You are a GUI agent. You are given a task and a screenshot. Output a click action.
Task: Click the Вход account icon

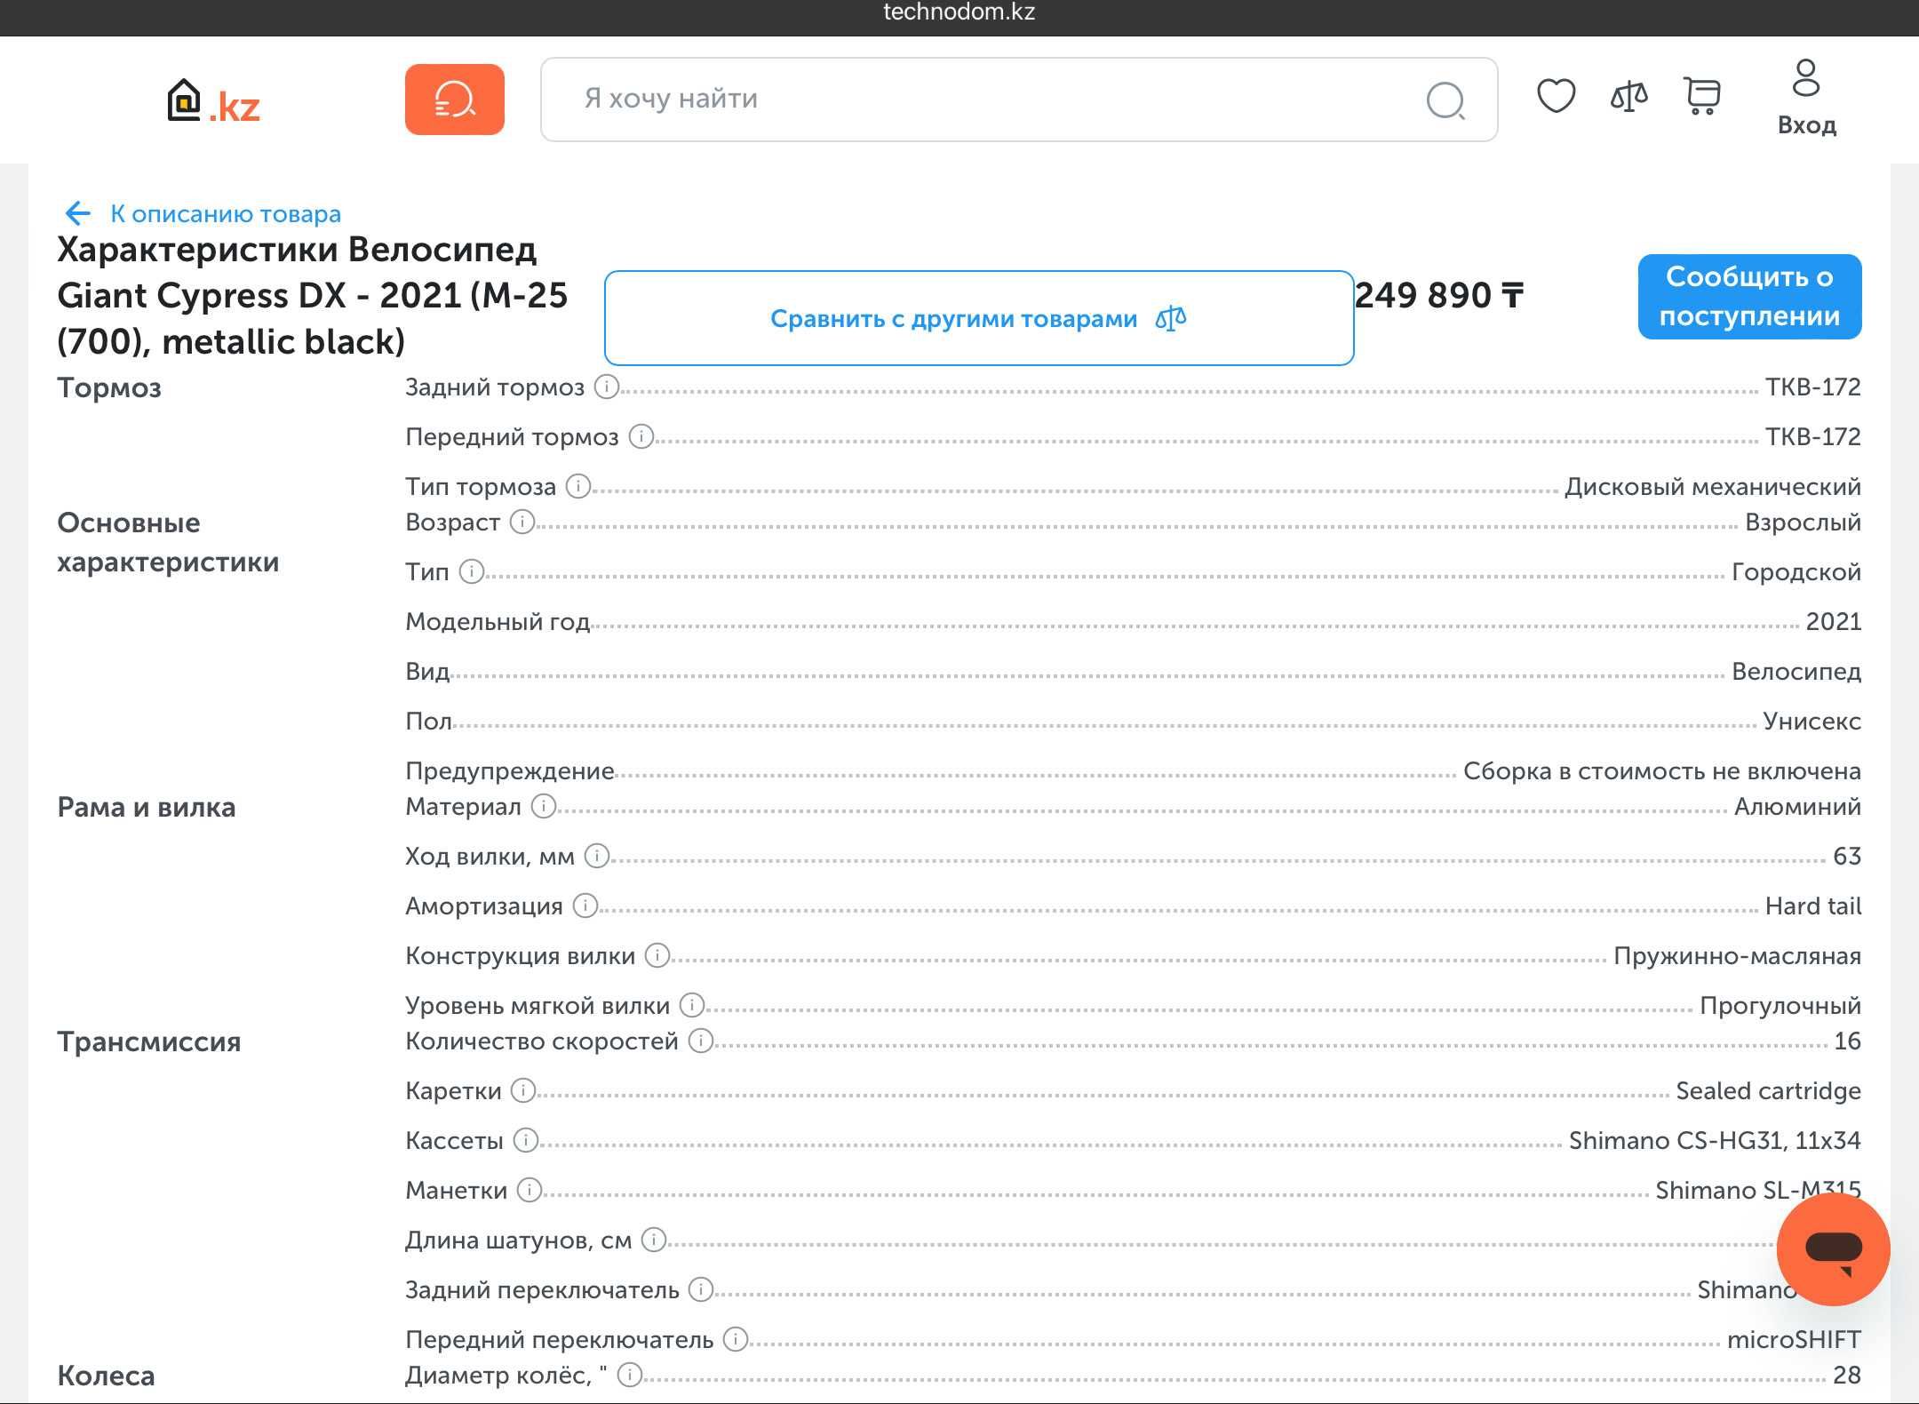click(x=1806, y=78)
